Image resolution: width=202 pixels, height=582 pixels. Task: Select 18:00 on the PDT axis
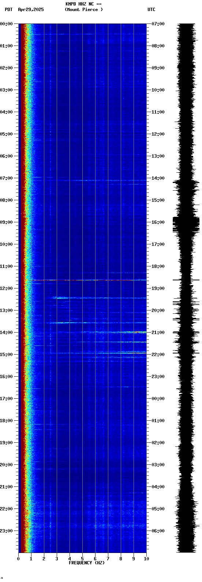[x=6, y=421]
